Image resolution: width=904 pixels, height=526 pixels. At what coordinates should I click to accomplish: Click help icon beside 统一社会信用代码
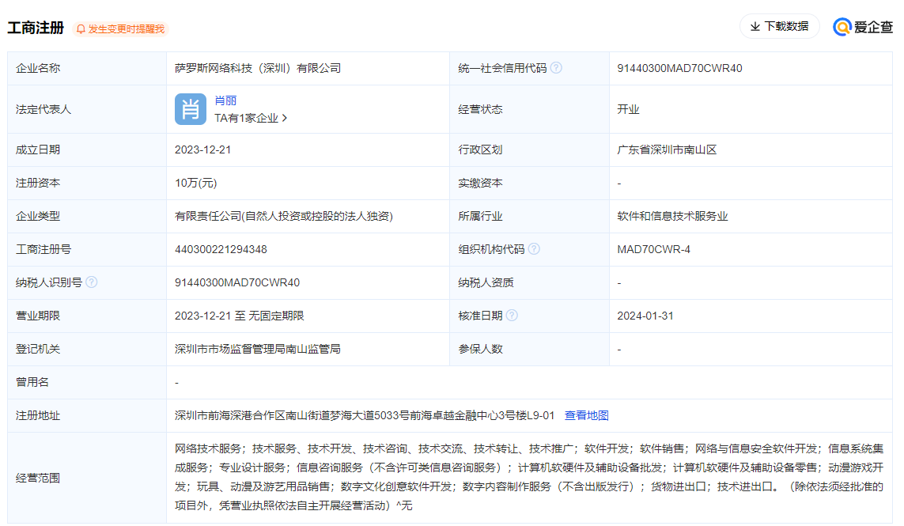[556, 68]
